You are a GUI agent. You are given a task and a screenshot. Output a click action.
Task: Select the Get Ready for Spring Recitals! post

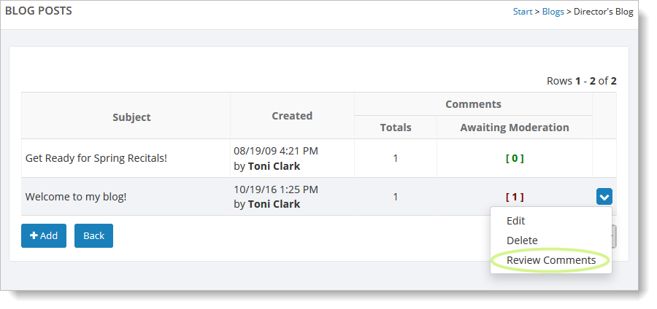click(x=96, y=158)
